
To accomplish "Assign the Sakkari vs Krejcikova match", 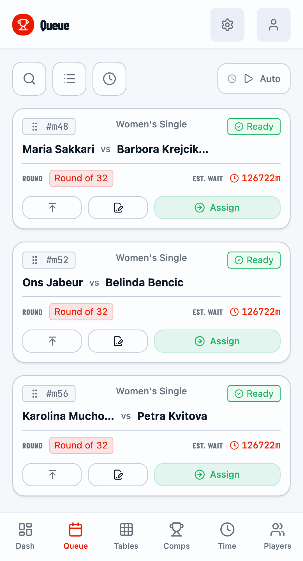I will (217, 208).
